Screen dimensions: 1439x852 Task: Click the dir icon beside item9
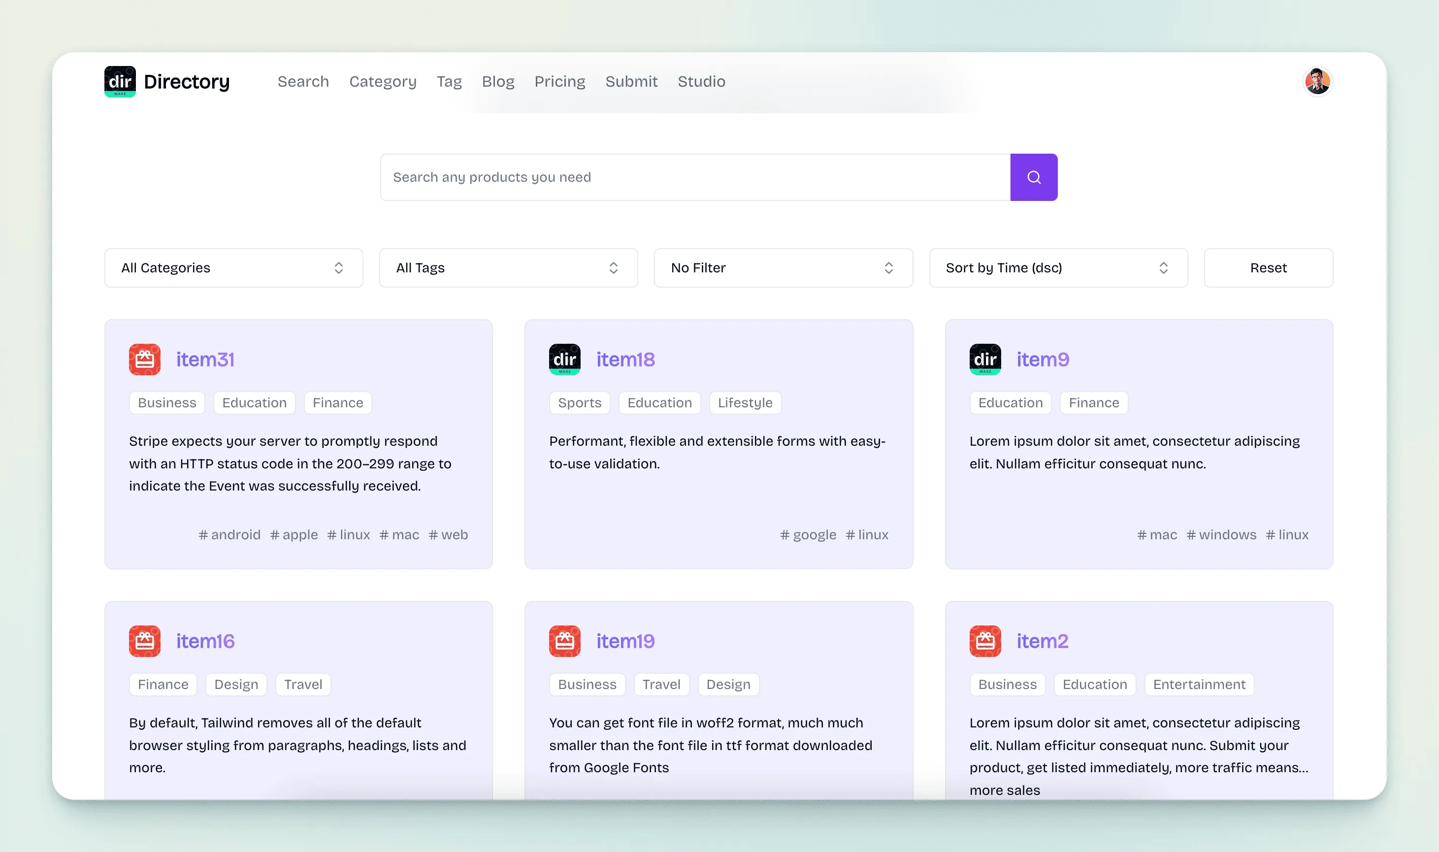tap(984, 360)
